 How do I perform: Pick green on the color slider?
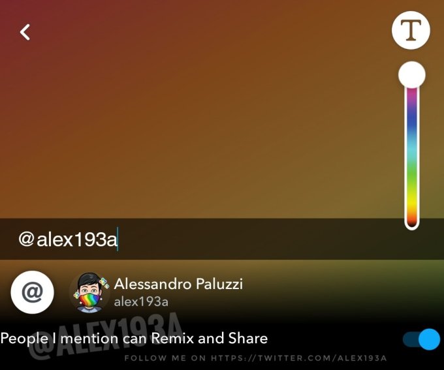pyautogui.click(x=412, y=174)
